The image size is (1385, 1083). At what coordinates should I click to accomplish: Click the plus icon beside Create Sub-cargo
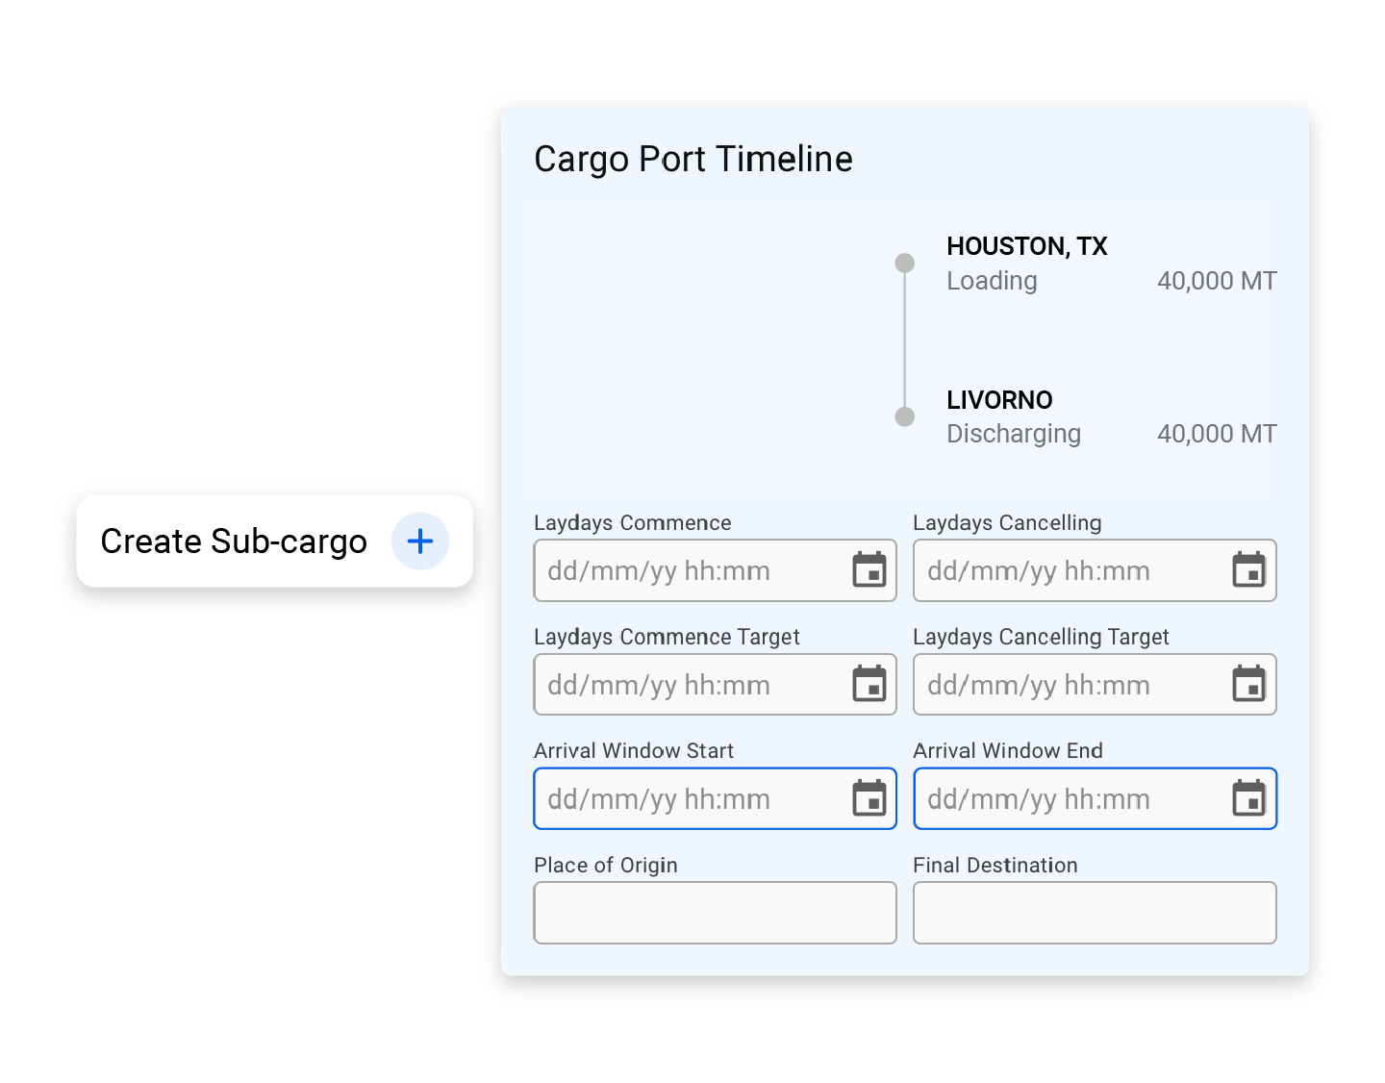(420, 541)
